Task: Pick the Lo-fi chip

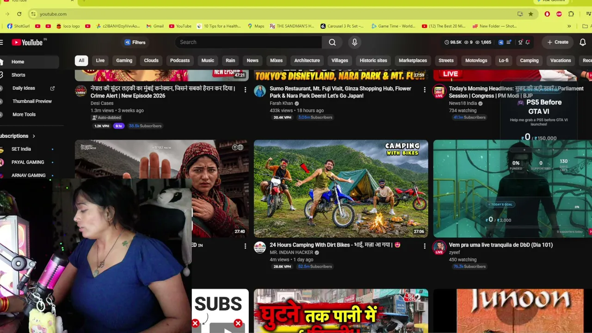Action: (504, 61)
